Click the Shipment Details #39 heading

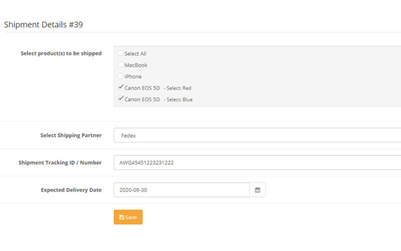(x=44, y=24)
